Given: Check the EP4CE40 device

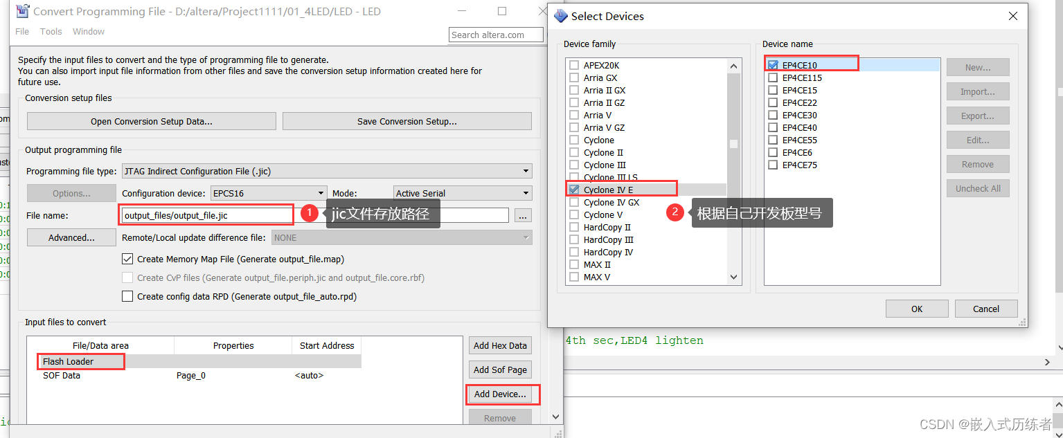Looking at the screenshot, I should click(773, 127).
